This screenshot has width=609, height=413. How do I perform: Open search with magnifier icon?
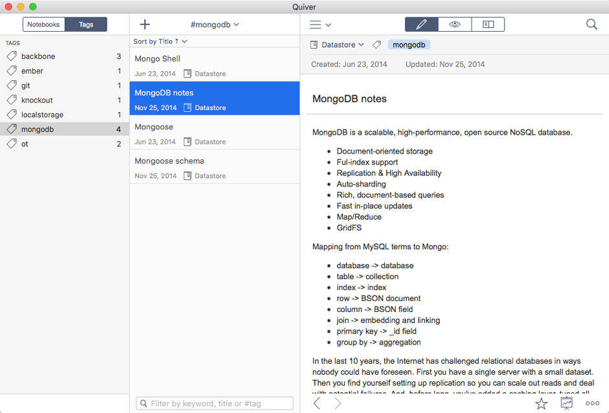(x=592, y=25)
